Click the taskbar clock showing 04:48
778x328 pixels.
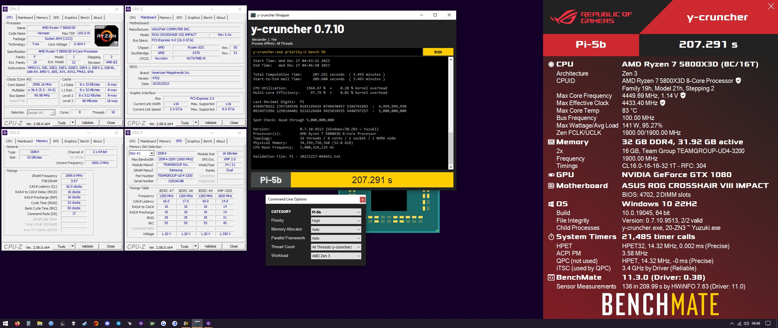pos(756,323)
